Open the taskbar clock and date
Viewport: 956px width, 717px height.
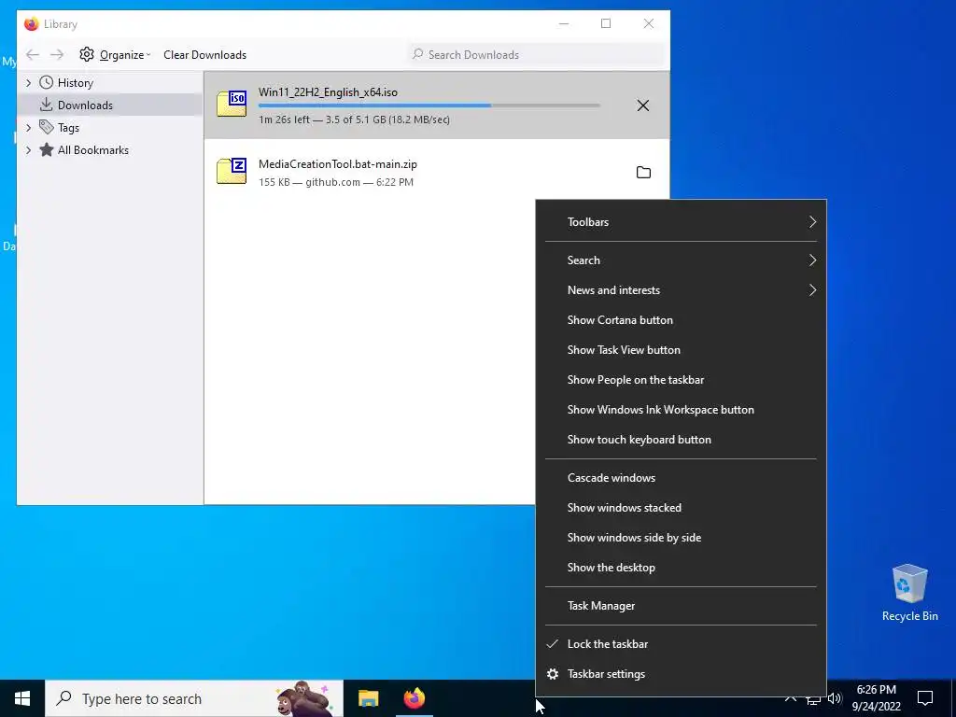pyautogui.click(x=876, y=698)
